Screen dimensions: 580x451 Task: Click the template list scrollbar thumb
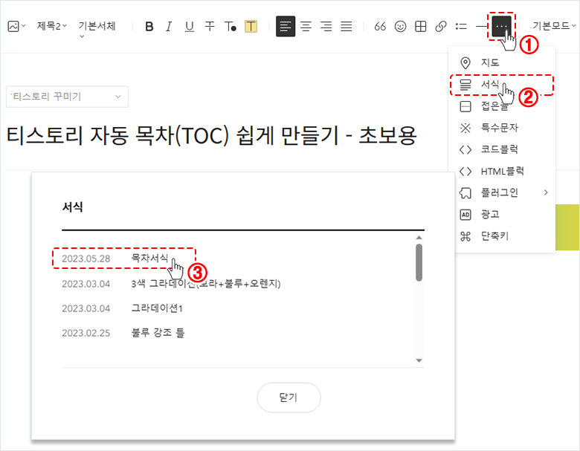(419, 262)
